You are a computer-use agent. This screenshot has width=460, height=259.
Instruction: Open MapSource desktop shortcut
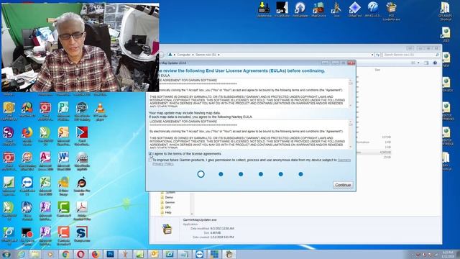(318, 9)
